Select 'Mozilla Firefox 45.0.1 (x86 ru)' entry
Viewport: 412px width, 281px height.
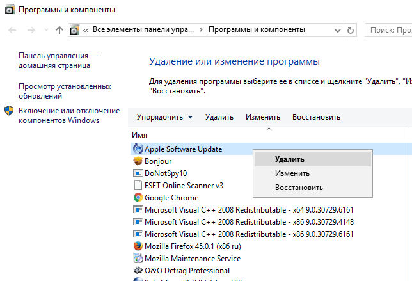point(193,246)
